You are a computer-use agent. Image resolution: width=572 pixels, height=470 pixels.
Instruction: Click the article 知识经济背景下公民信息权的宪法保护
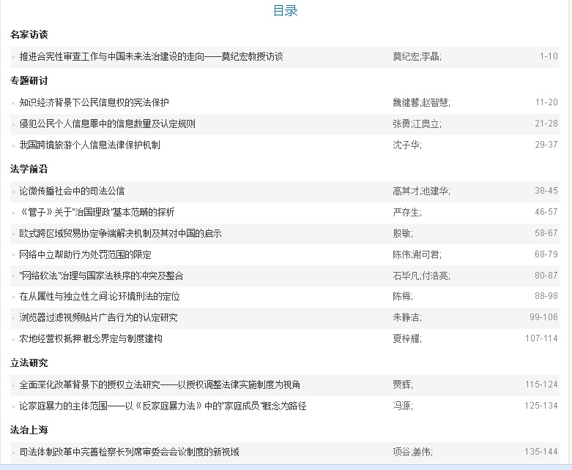94,102
